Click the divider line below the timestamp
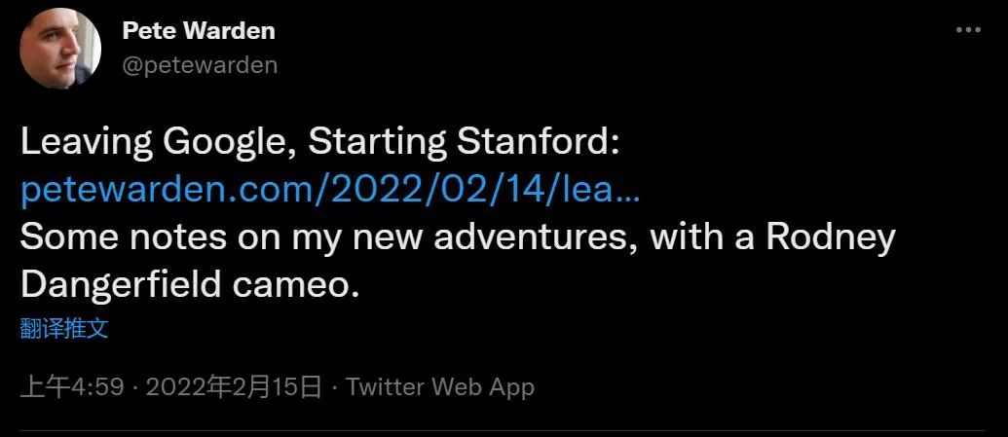 (504, 430)
